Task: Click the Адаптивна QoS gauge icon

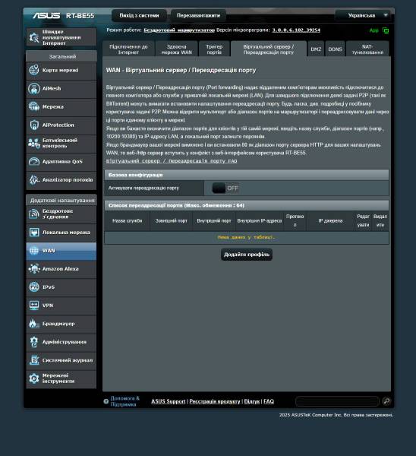Action: pos(34,161)
